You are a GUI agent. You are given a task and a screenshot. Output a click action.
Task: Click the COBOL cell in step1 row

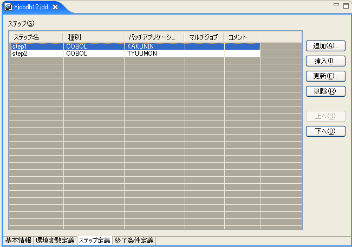pyautogui.click(x=94, y=46)
